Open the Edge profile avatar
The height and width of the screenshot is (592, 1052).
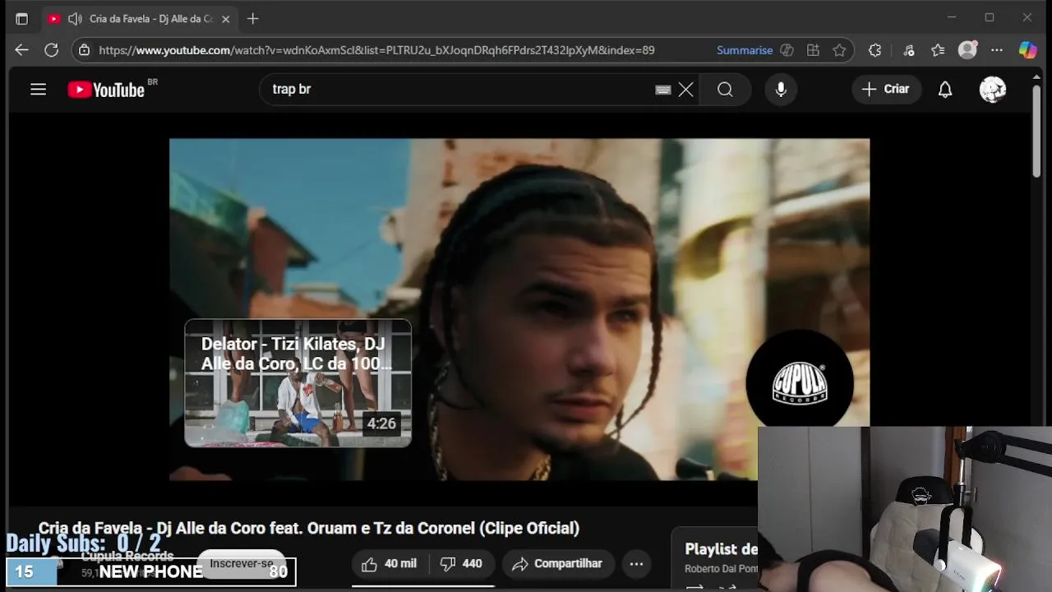pos(968,50)
